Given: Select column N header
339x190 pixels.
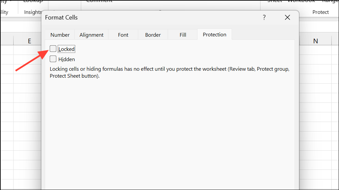Looking at the screenshot, I should point(315,41).
